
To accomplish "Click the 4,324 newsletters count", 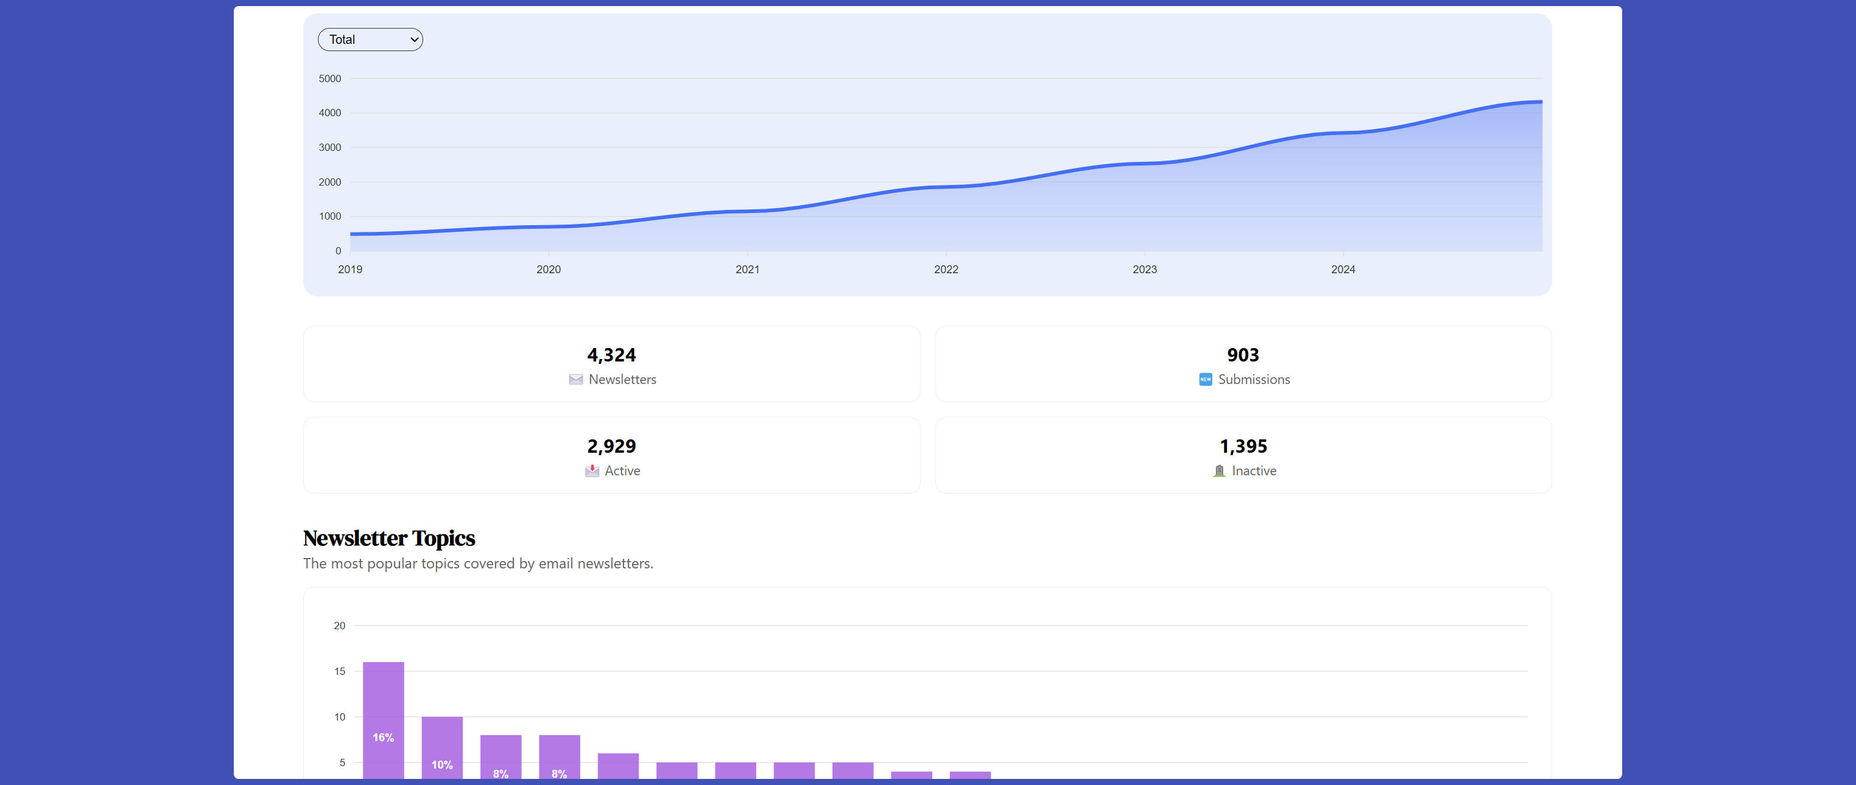I will 612,355.
